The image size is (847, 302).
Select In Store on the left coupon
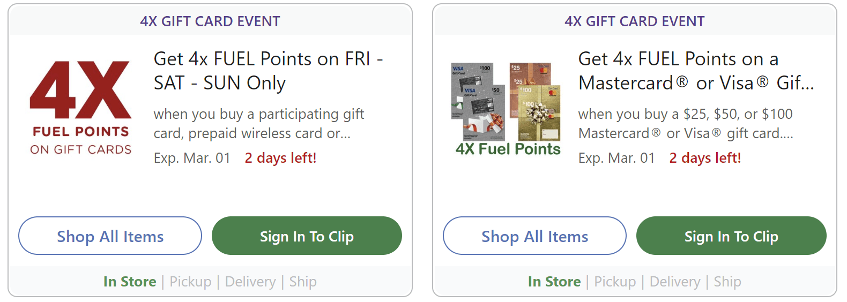(130, 282)
